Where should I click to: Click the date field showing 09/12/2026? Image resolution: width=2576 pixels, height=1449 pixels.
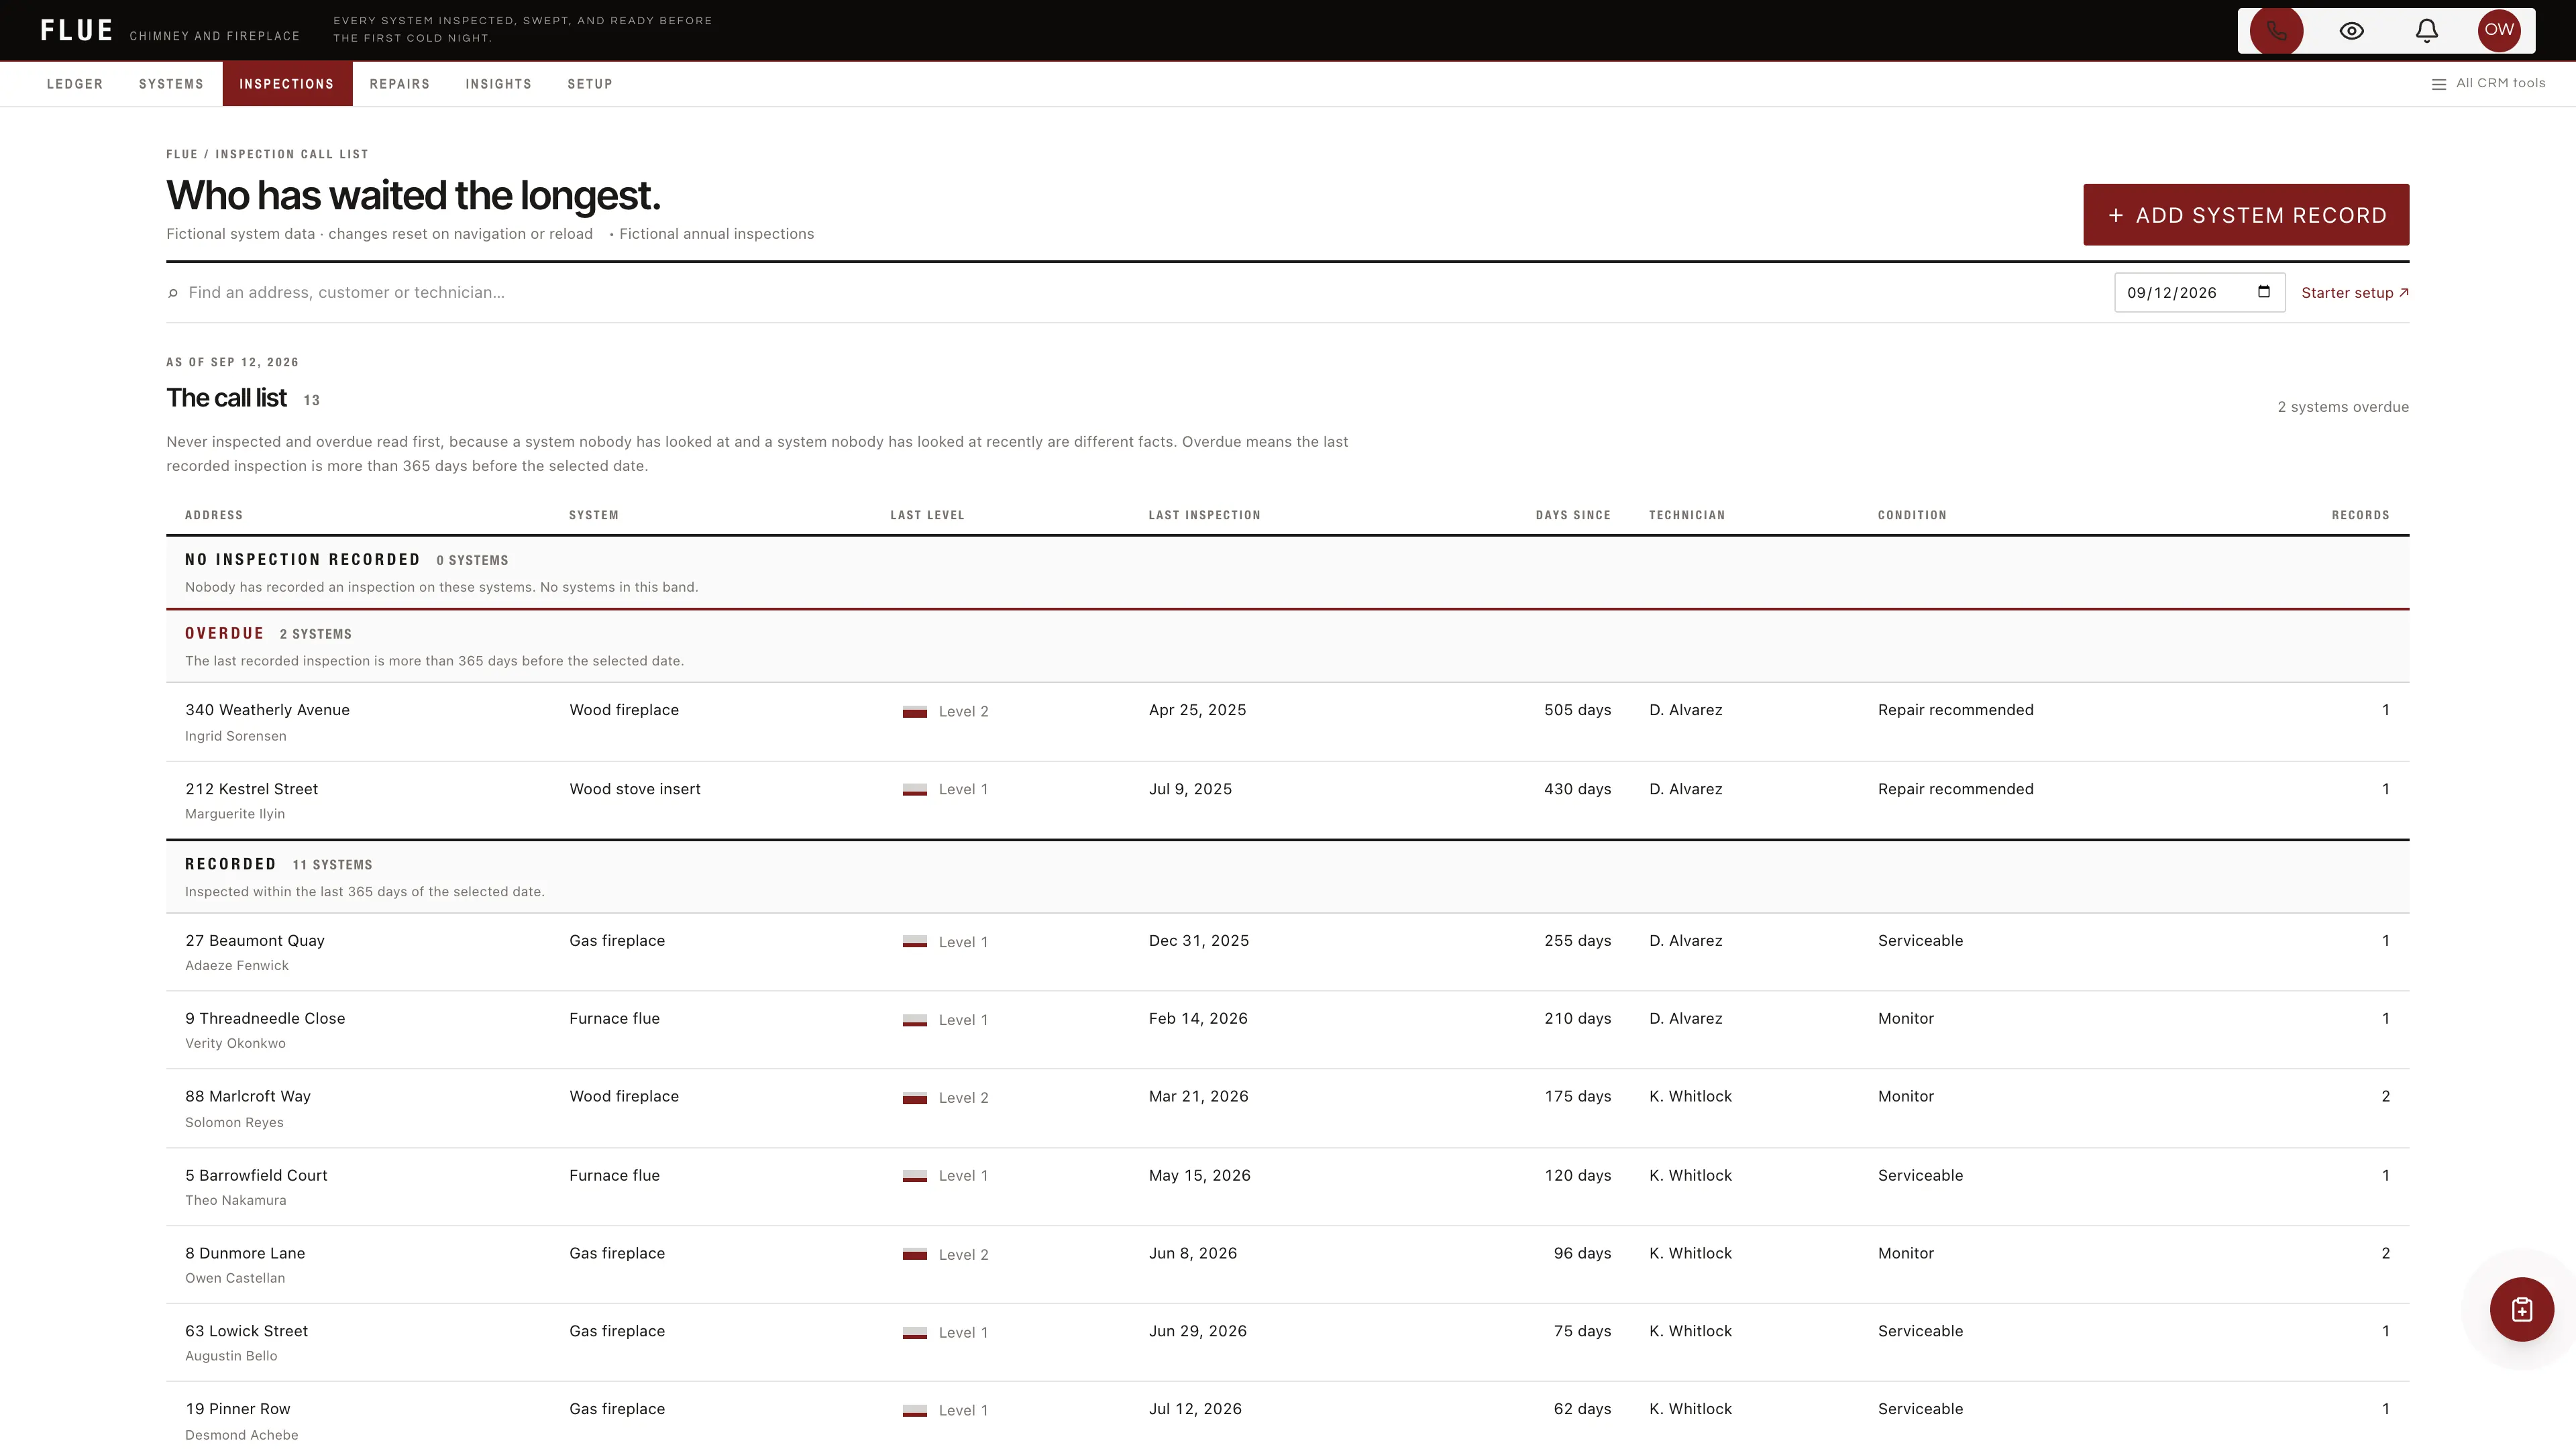tap(2199, 292)
